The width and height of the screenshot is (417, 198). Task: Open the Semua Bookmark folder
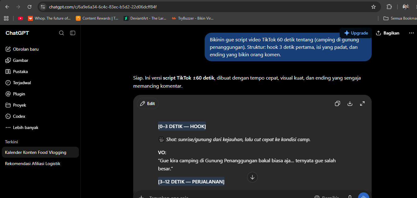400,18
